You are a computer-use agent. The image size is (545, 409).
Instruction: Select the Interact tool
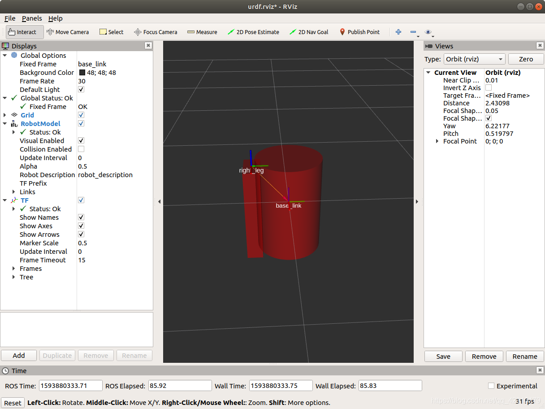25,32
